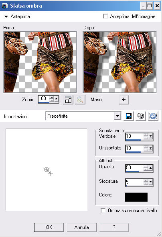Click the zoom magnifier icon next to Zoom
The width and height of the screenshot is (162, 237).
[x=80, y=100]
